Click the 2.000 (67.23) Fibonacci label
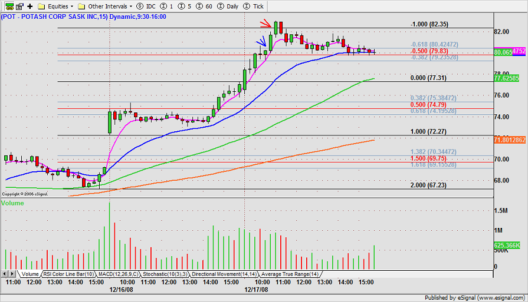Image resolution: width=528 pixels, height=302 pixels. [428, 185]
